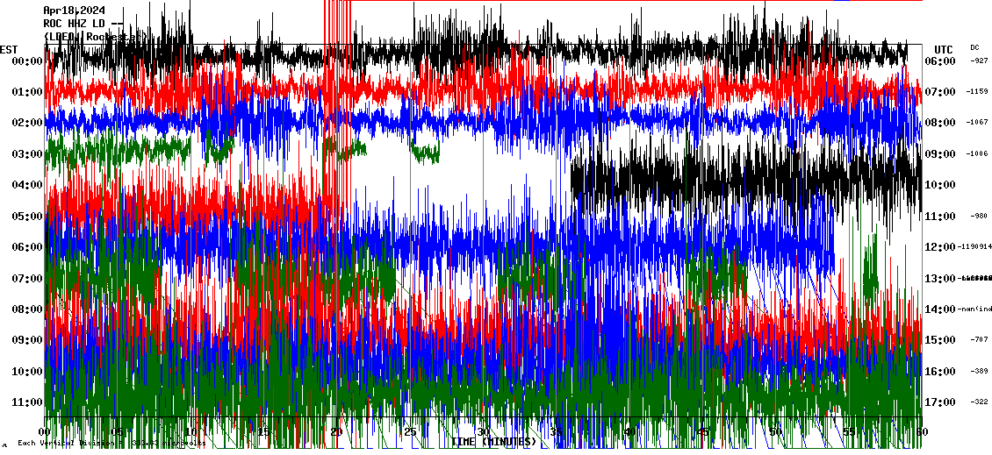This screenshot has width=992, height=455.
Task: Click the 25 minute tick label
Action: click(410, 432)
